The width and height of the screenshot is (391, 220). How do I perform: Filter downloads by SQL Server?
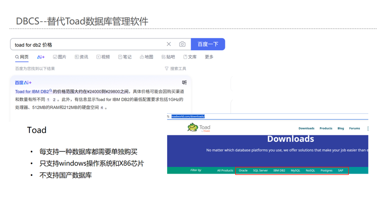pyautogui.click(x=261, y=171)
